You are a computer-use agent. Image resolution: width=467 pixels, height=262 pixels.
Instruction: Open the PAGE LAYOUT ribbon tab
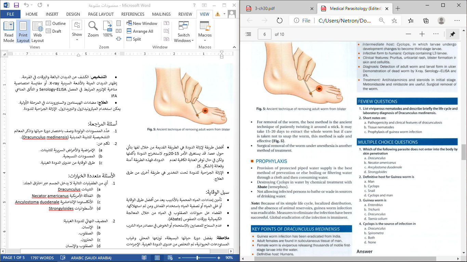(101, 14)
